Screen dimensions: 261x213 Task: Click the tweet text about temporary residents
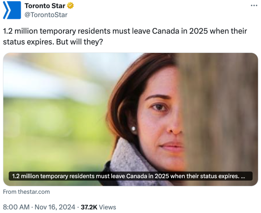tap(125, 35)
